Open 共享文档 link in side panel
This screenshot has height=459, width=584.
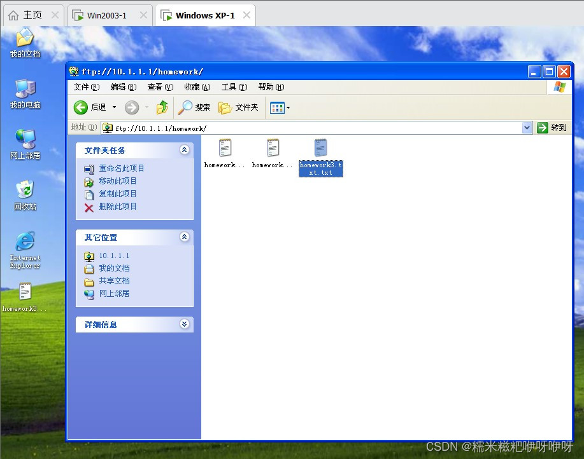(114, 281)
